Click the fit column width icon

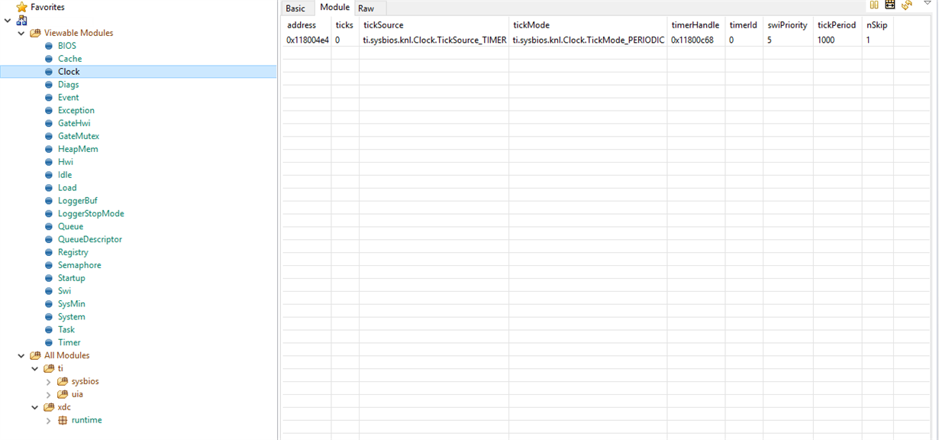pos(890,5)
